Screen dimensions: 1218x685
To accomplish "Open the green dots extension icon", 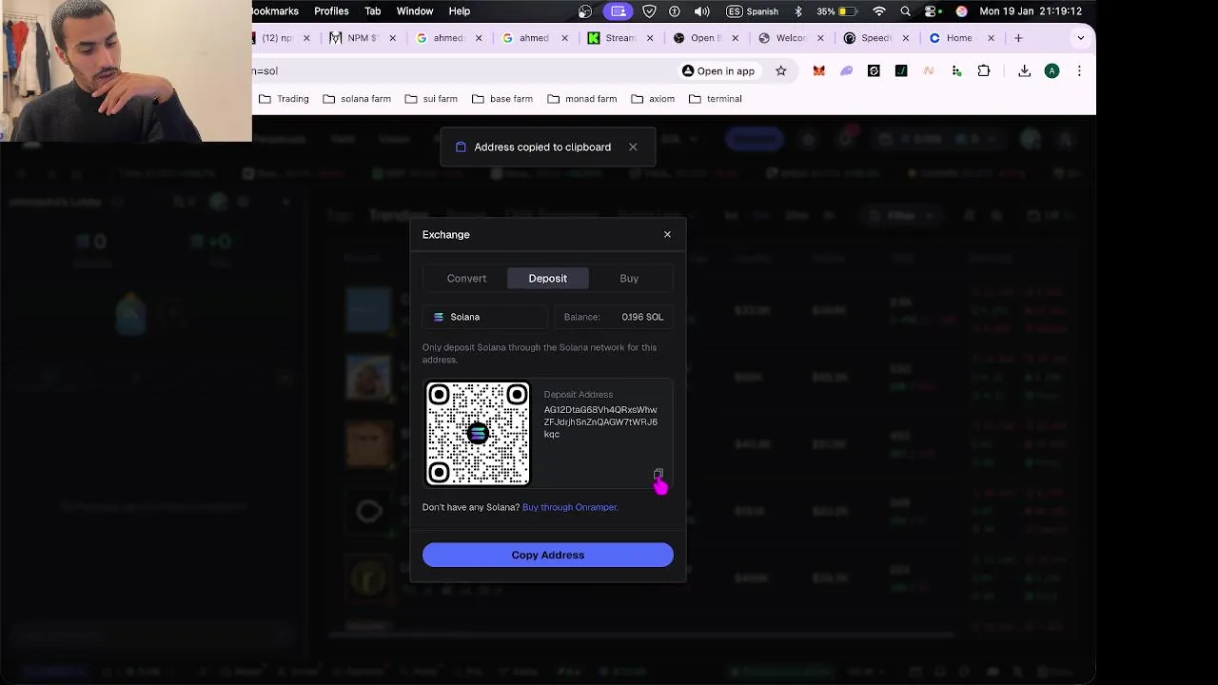I will click(956, 70).
